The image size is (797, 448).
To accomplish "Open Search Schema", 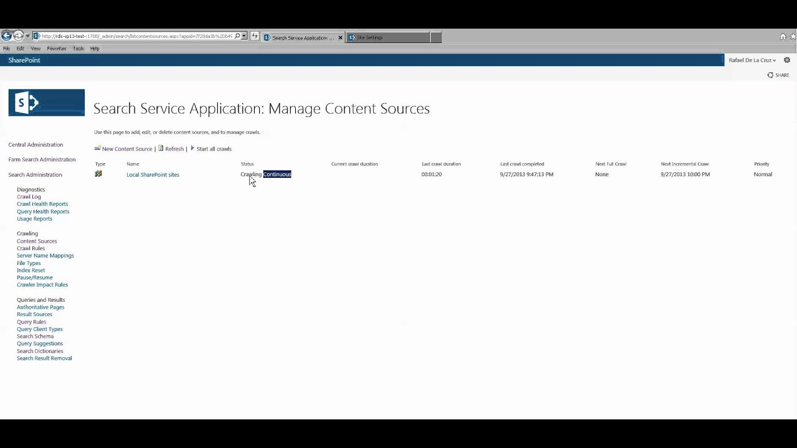I will pos(35,337).
